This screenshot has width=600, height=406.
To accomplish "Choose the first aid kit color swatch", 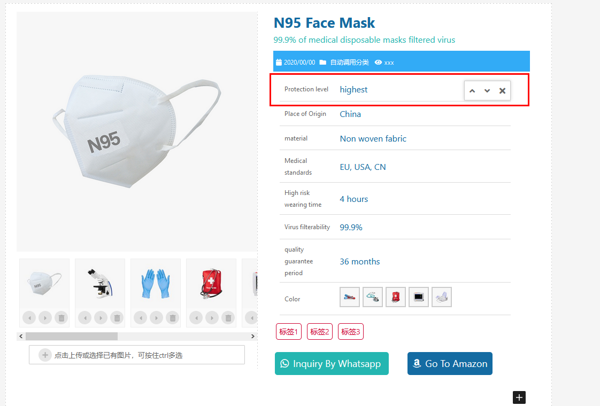I will click(x=396, y=297).
